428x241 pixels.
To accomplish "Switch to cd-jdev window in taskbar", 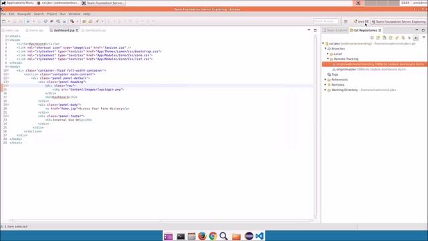I will 58,3.
